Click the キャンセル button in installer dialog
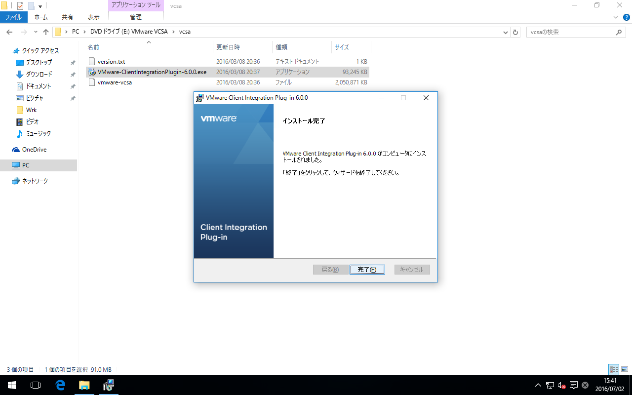Image resolution: width=632 pixels, height=395 pixels. pos(412,270)
